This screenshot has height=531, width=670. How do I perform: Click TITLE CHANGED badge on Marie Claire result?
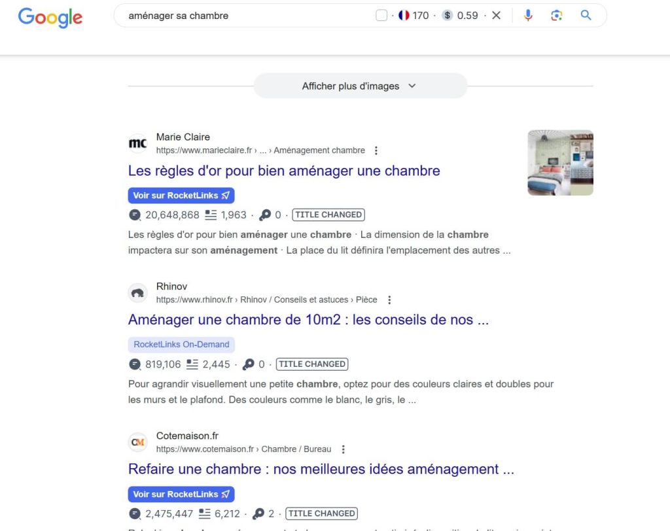[328, 215]
